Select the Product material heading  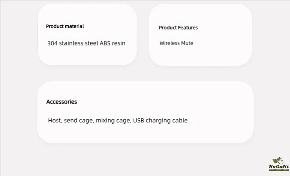65,26
